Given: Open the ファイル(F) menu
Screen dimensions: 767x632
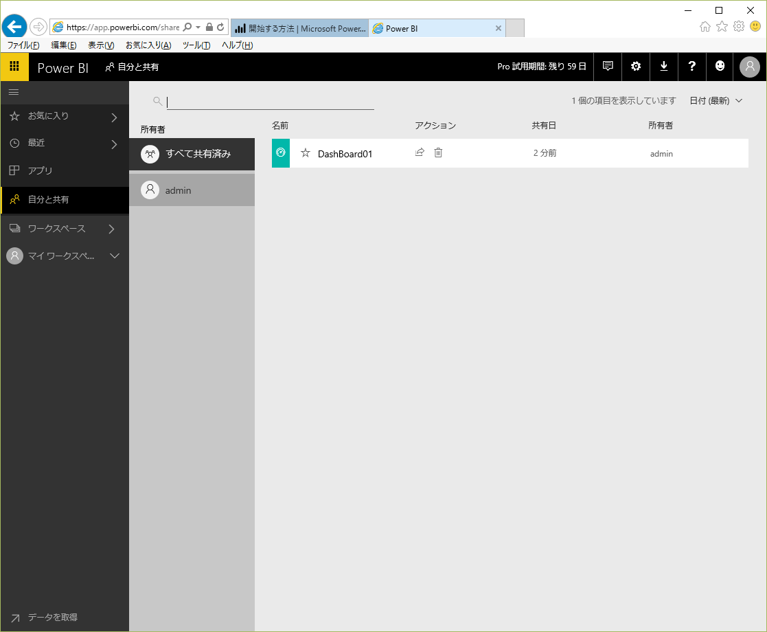Looking at the screenshot, I should 23,45.
